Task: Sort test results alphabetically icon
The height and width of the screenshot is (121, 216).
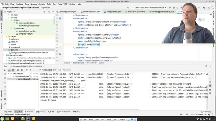Action: click(18, 70)
